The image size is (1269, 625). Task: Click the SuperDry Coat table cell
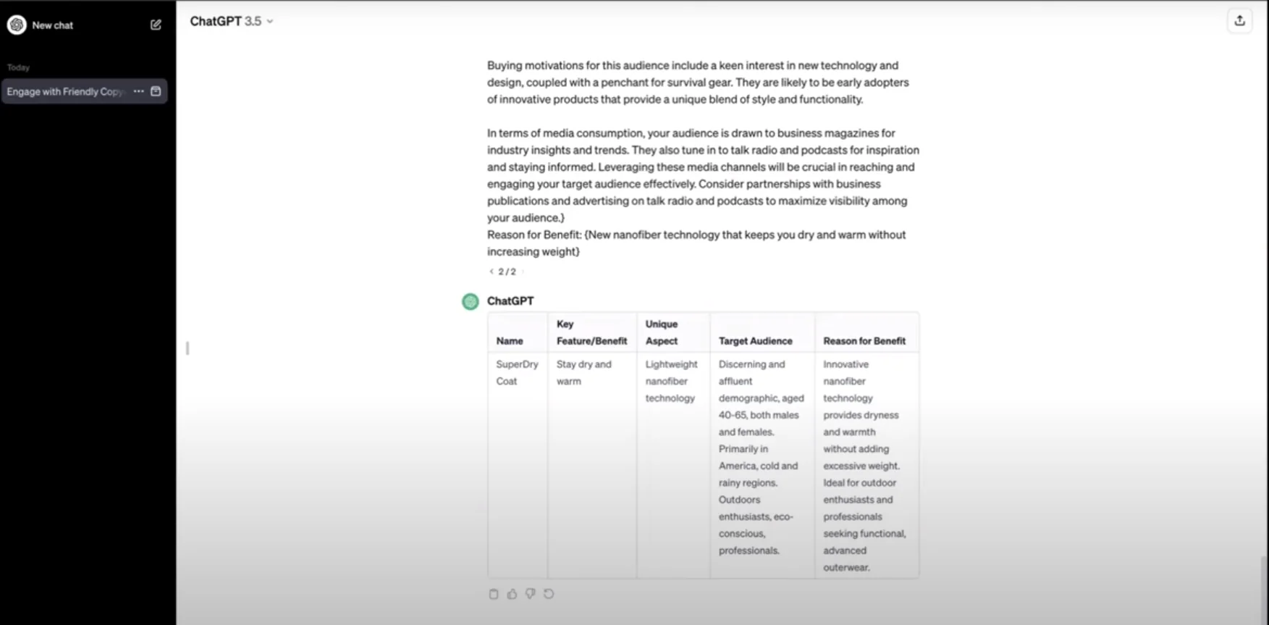point(518,373)
